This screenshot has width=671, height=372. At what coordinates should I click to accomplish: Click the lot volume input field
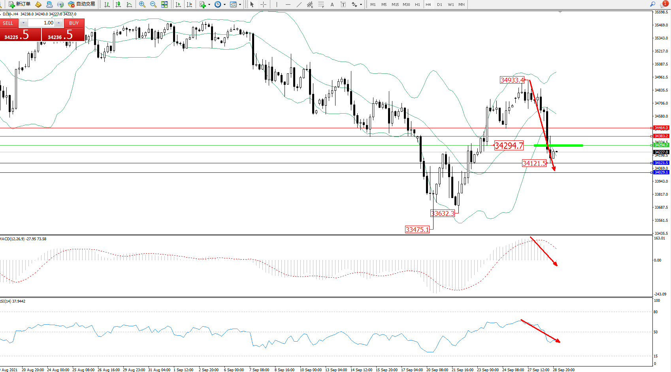[41, 23]
